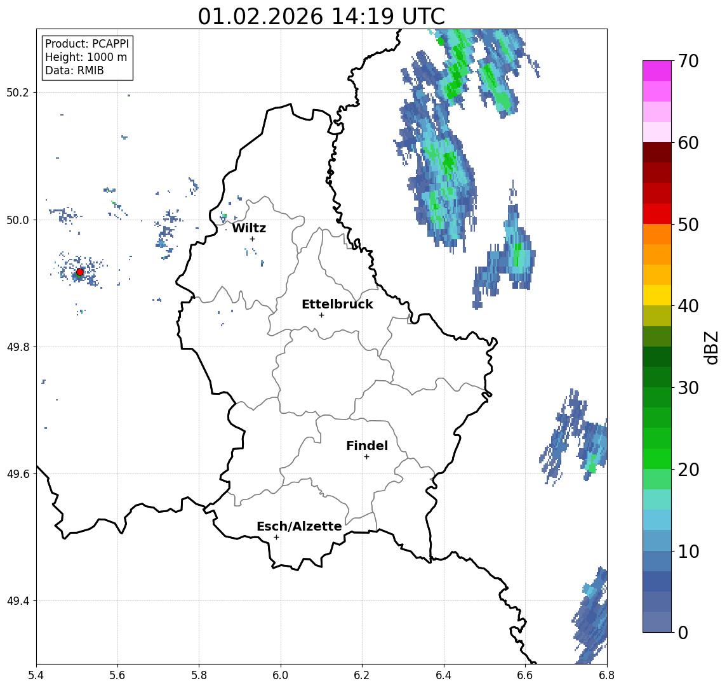Click the Esch/Alzette city label

click(299, 526)
